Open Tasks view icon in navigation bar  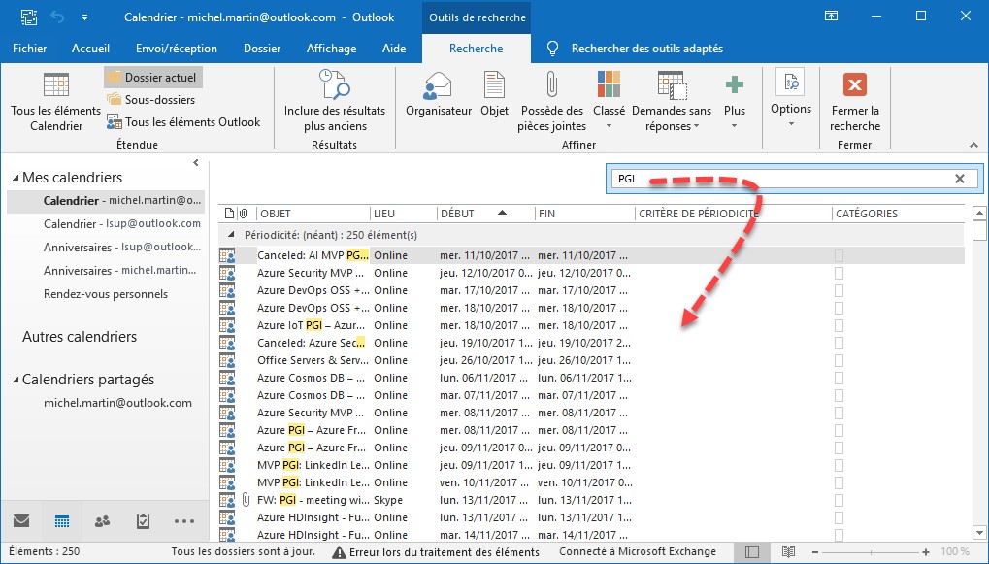[143, 521]
